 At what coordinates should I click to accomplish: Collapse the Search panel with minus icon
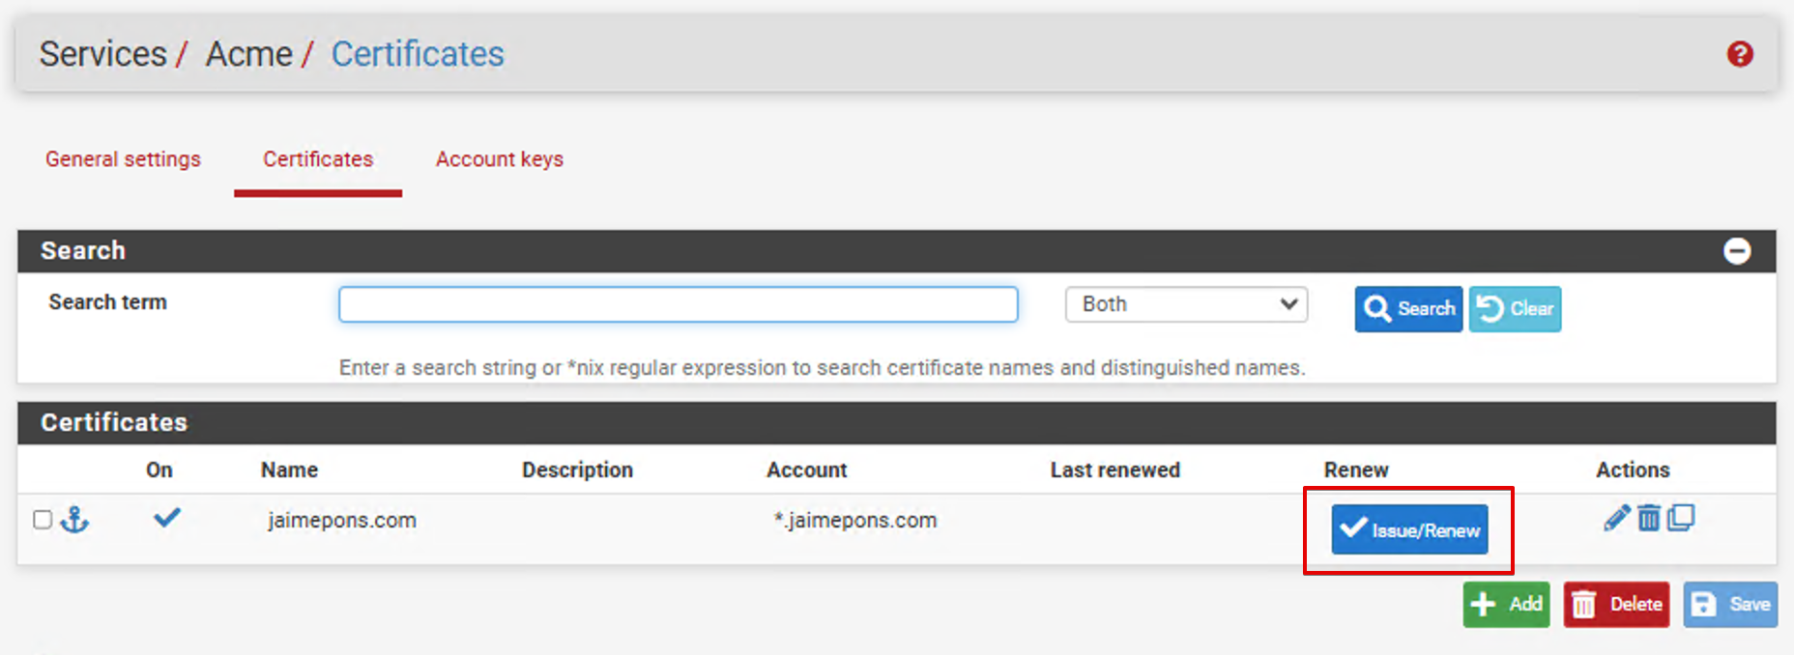[1736, 251]
